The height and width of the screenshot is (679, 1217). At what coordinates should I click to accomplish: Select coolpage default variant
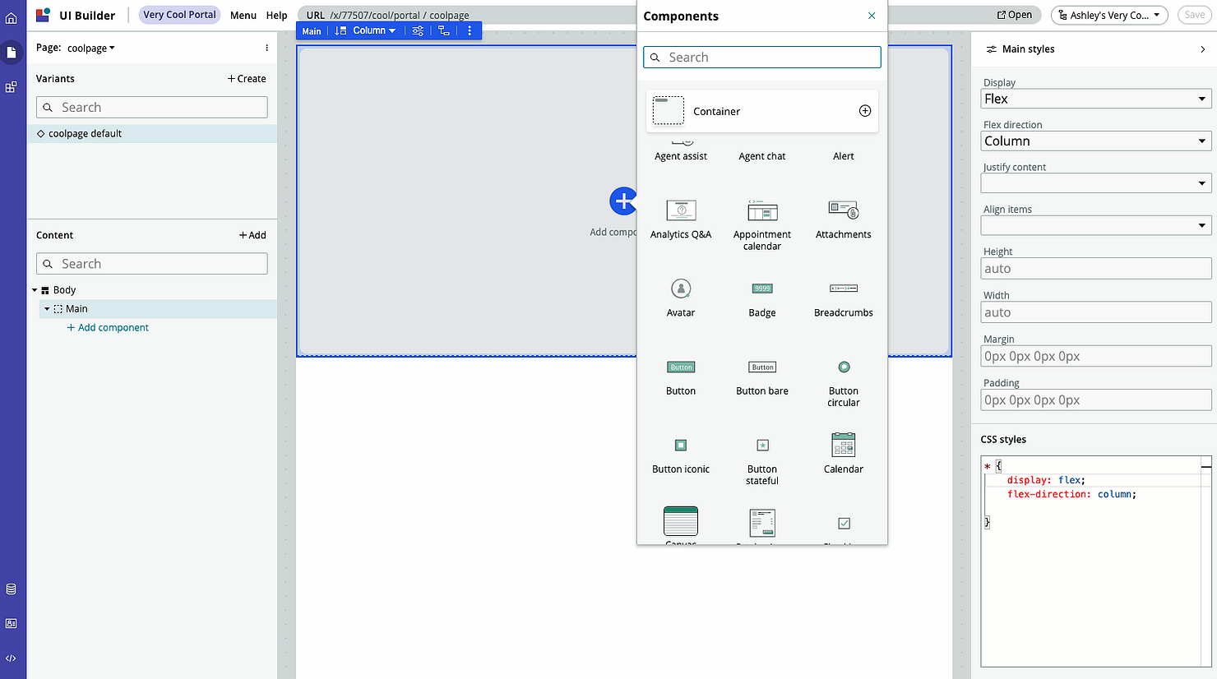click(152, 133)
